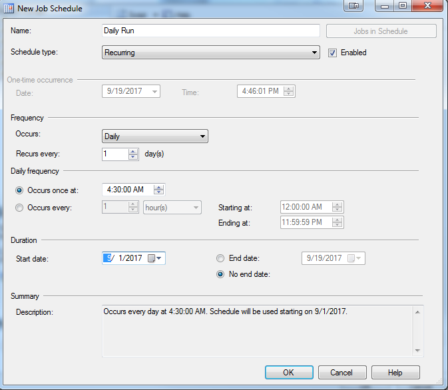Viewport: 448px width, 390px height.
Task: Click the Jobs in Schedule button
Action: pos(381,31)
